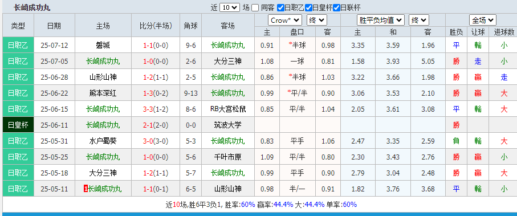Click 水户蜀葵 home team
Screen dimensions: 517x216
click(x=103, y=141)
